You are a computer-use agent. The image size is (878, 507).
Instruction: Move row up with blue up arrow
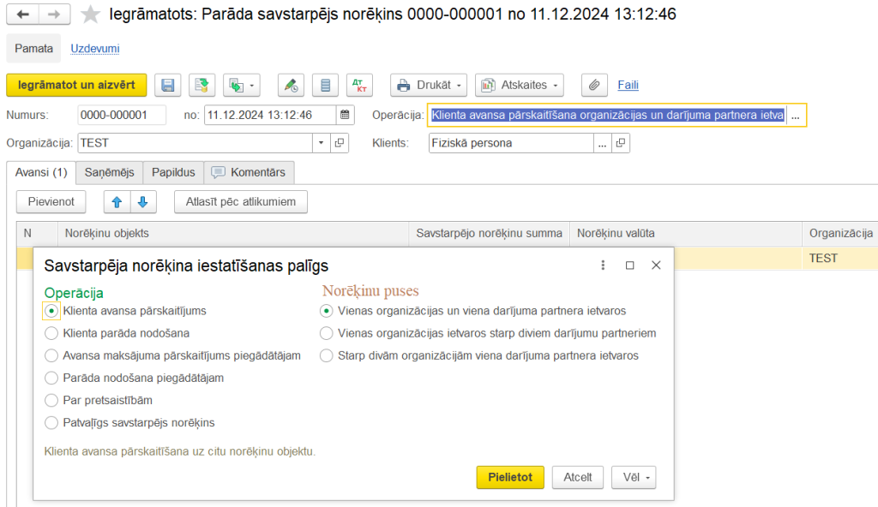pos(117,202)
